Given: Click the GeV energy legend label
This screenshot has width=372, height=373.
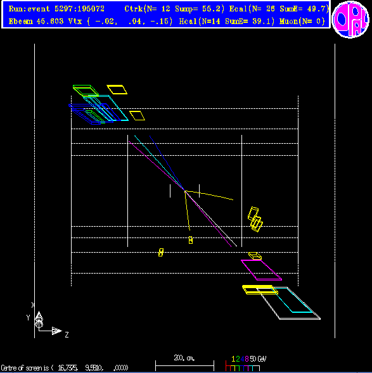Looking at the screenshot, I should pos(261,358).
